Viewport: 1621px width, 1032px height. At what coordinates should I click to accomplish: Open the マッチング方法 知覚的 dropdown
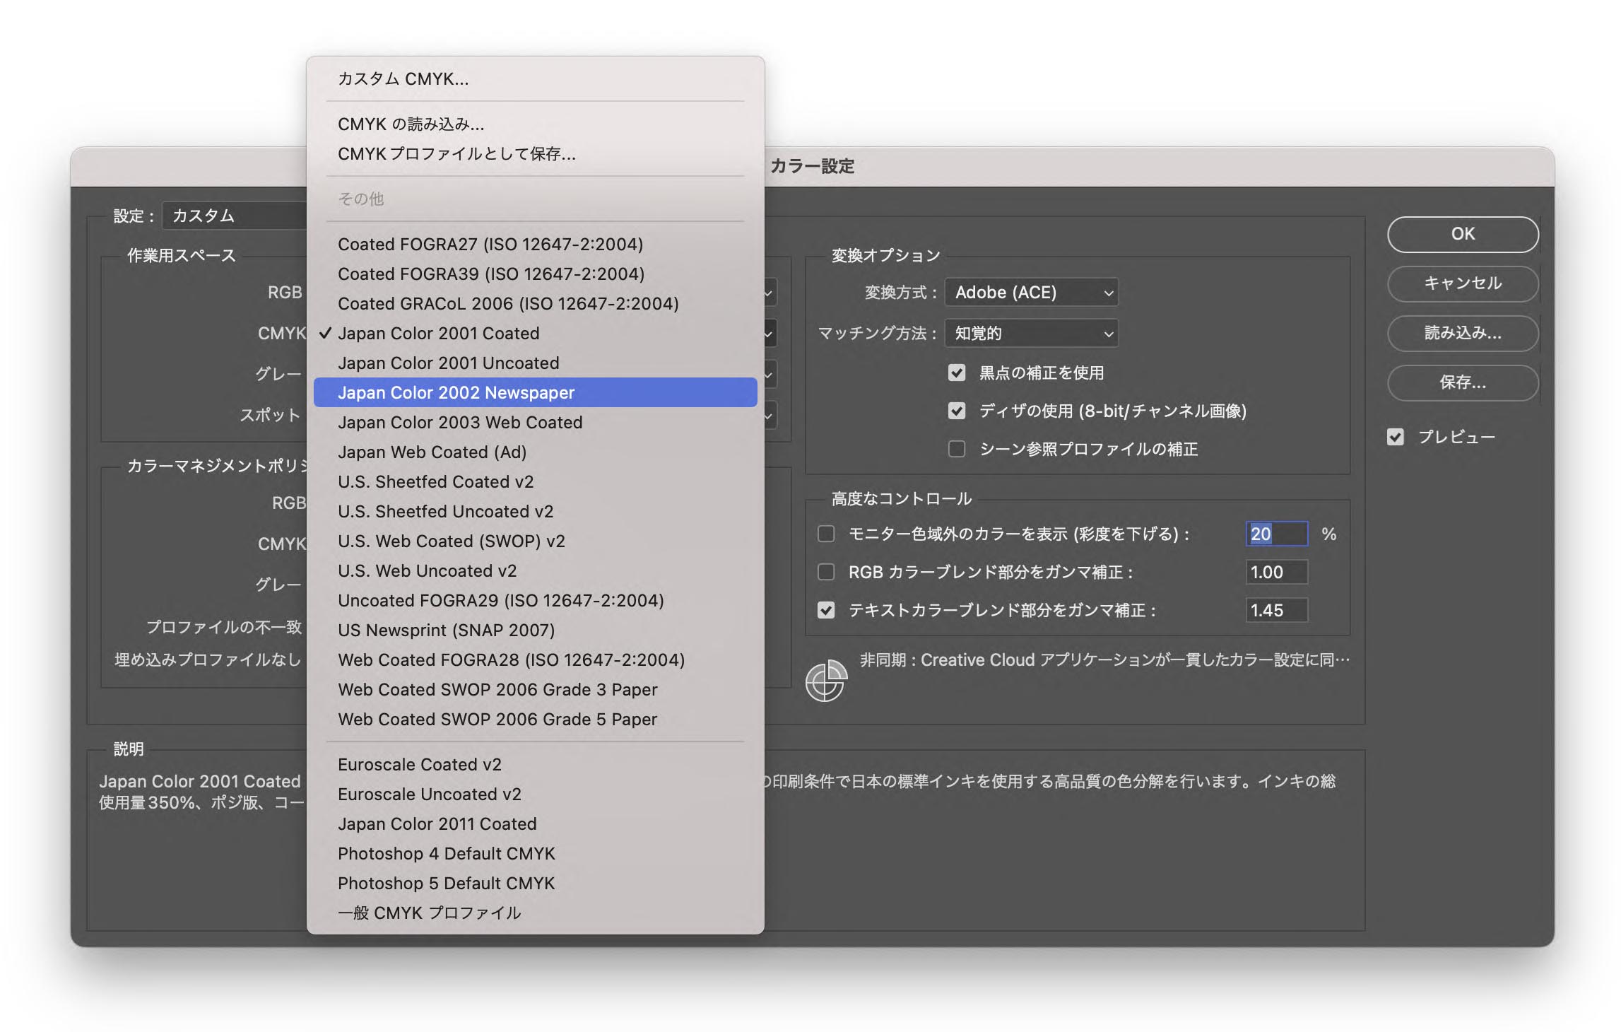coord(1031,333)
